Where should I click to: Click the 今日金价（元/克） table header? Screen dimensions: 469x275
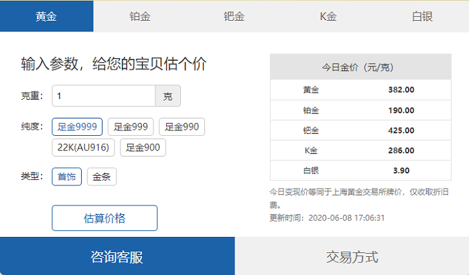point(360,67)
